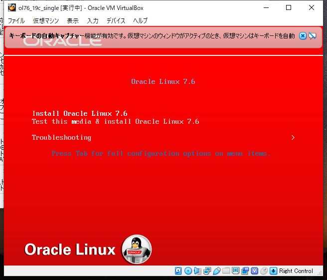The height and width of the screenshot is (280, 327).
Task: Click the USB devices status icon
Action: 217,271
